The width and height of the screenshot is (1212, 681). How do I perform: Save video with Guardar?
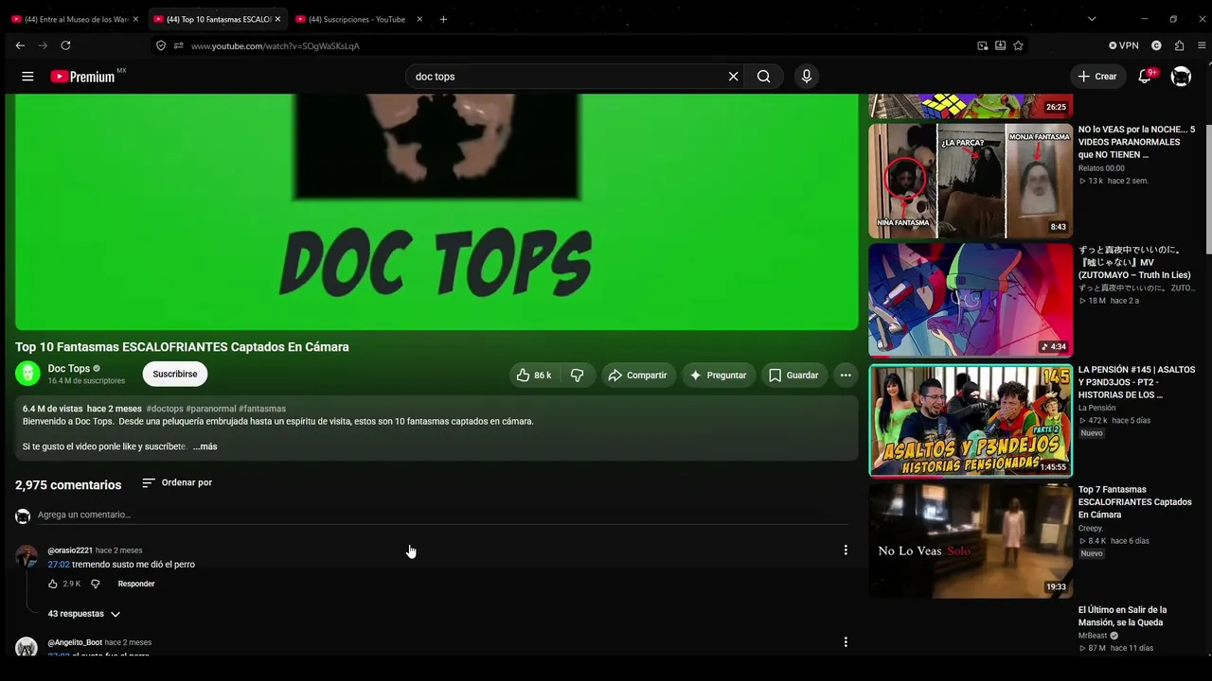[793, 375]
